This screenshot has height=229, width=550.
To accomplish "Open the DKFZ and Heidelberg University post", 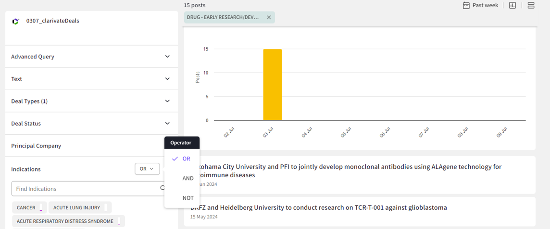I will 318,207.
